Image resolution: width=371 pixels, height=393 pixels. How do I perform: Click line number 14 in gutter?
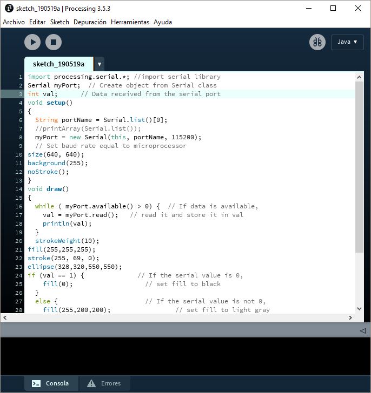coord(19,189)
